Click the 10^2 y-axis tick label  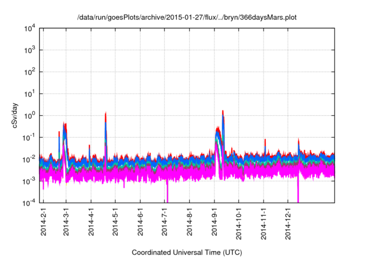point(30,72)
